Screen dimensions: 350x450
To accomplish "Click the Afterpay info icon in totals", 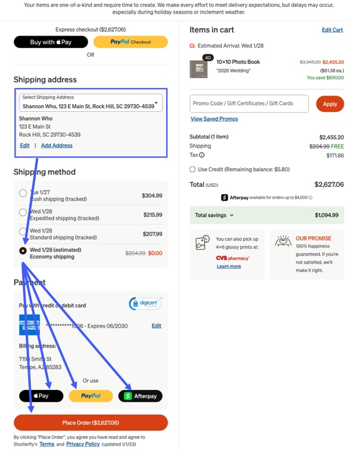I will pos(311,197).
